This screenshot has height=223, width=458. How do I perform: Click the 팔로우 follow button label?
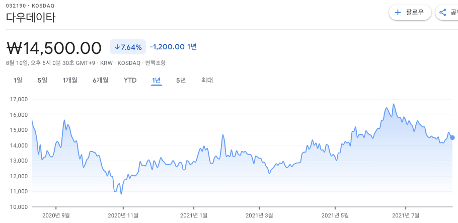point(415,12)
